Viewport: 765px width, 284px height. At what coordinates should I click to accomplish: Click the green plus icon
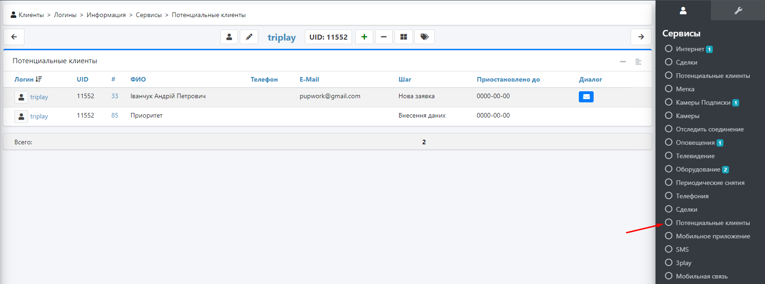(364, 37)
